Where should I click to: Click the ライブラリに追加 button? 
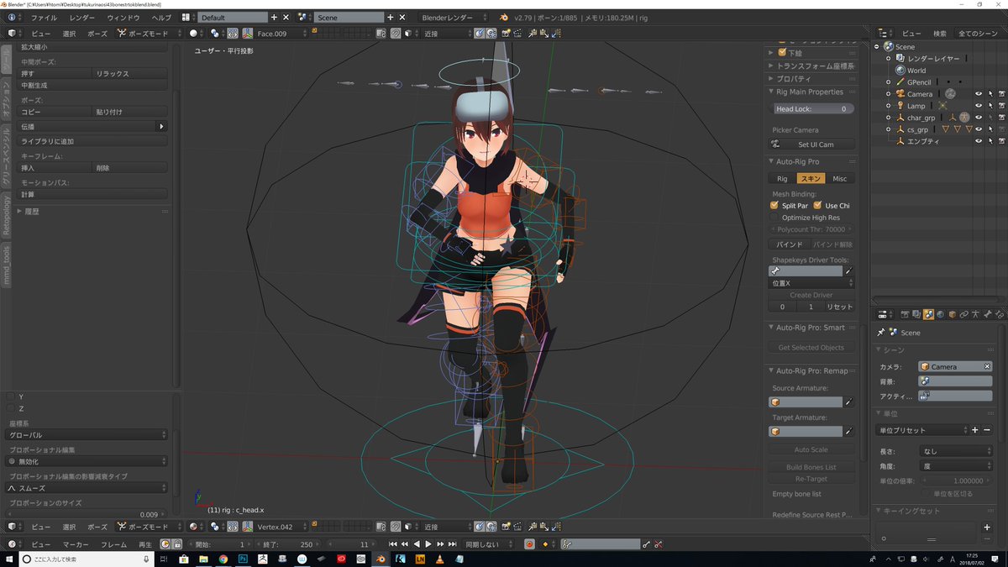[92, 141]
